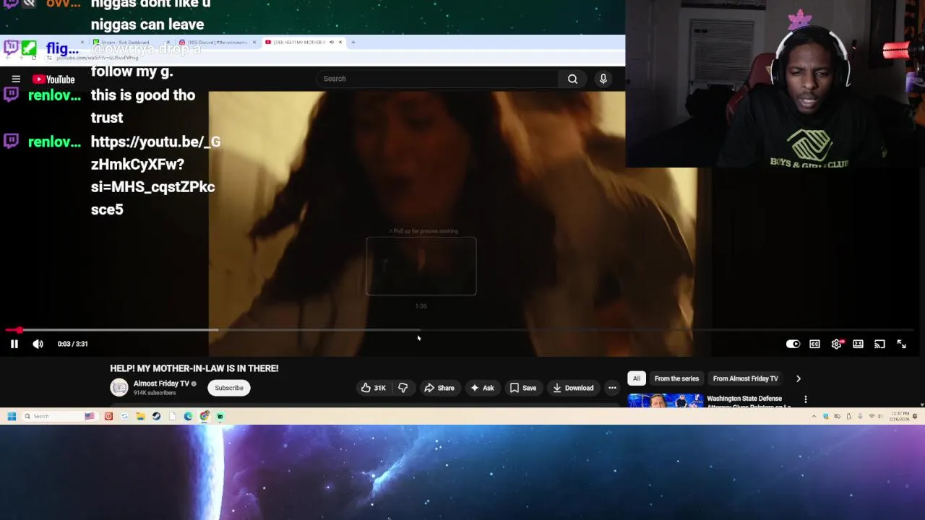Image resolution: width=925 pixels, height=520 pixels.
Task: Show hidden system tray icons
Action: [x=814, y=416]
